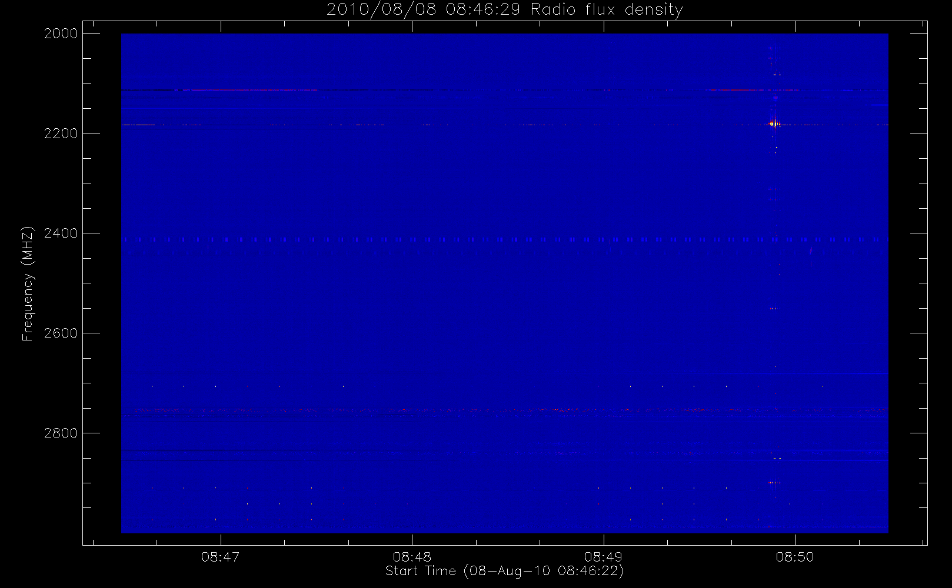Select the 08:47 time tick label
Screen dimensions: 952x588
[x=221, y=557]
